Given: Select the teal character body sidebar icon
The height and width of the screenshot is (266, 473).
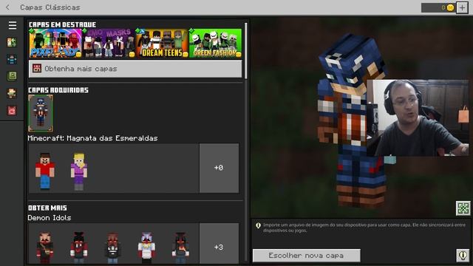Looking at the screenshot, I should coord(12,60).
